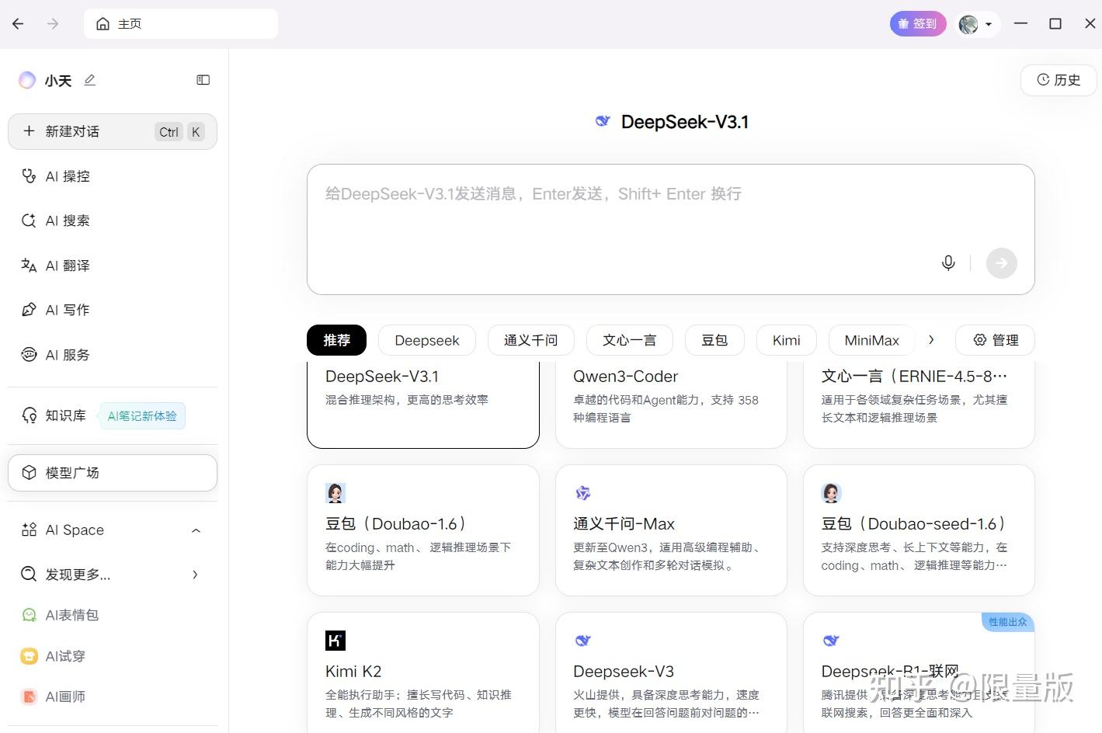The width and height of the screenshot is (1102, 733).
Task: Select the 豆包 category tab
Action: pos(714,340)
